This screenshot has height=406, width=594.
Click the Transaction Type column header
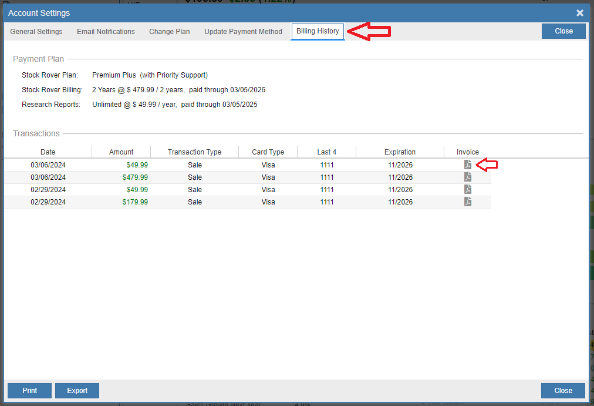click(x=194, y=152)
